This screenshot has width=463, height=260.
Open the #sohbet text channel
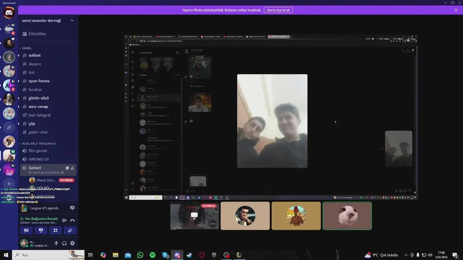48,55
